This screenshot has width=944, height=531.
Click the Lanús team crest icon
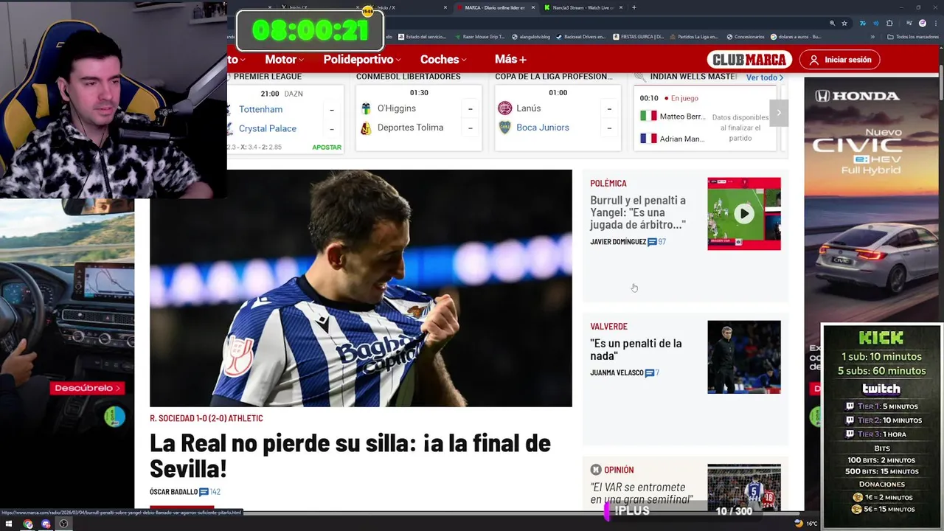coord(504,108)
